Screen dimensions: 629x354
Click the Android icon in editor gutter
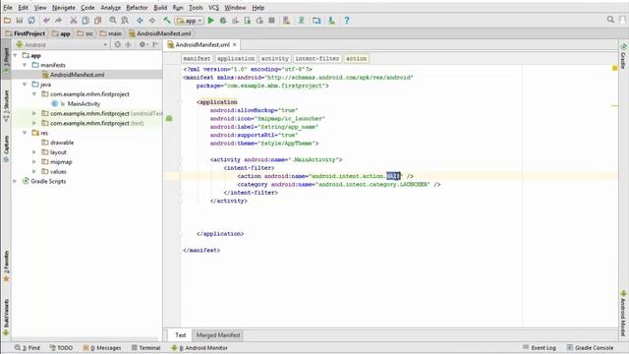pyautogui.click(x=169, y=118)
